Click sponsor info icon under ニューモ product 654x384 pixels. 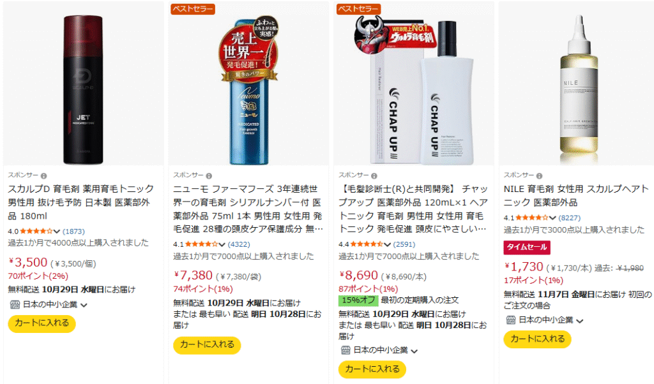point(209,176)
